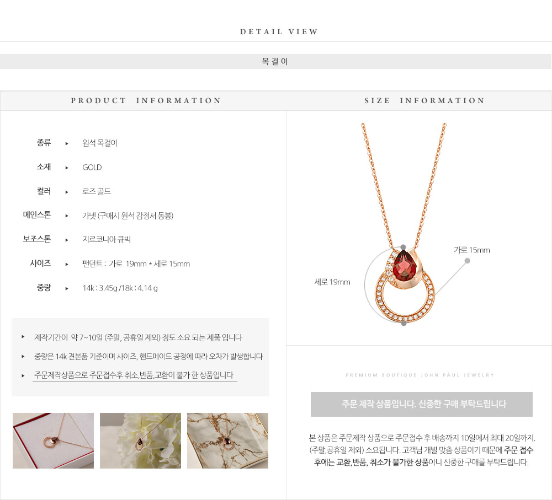The image size is (552, 500).
Task: Click the gray 주문 제작 상품입니다 banner
Action: 421,404
